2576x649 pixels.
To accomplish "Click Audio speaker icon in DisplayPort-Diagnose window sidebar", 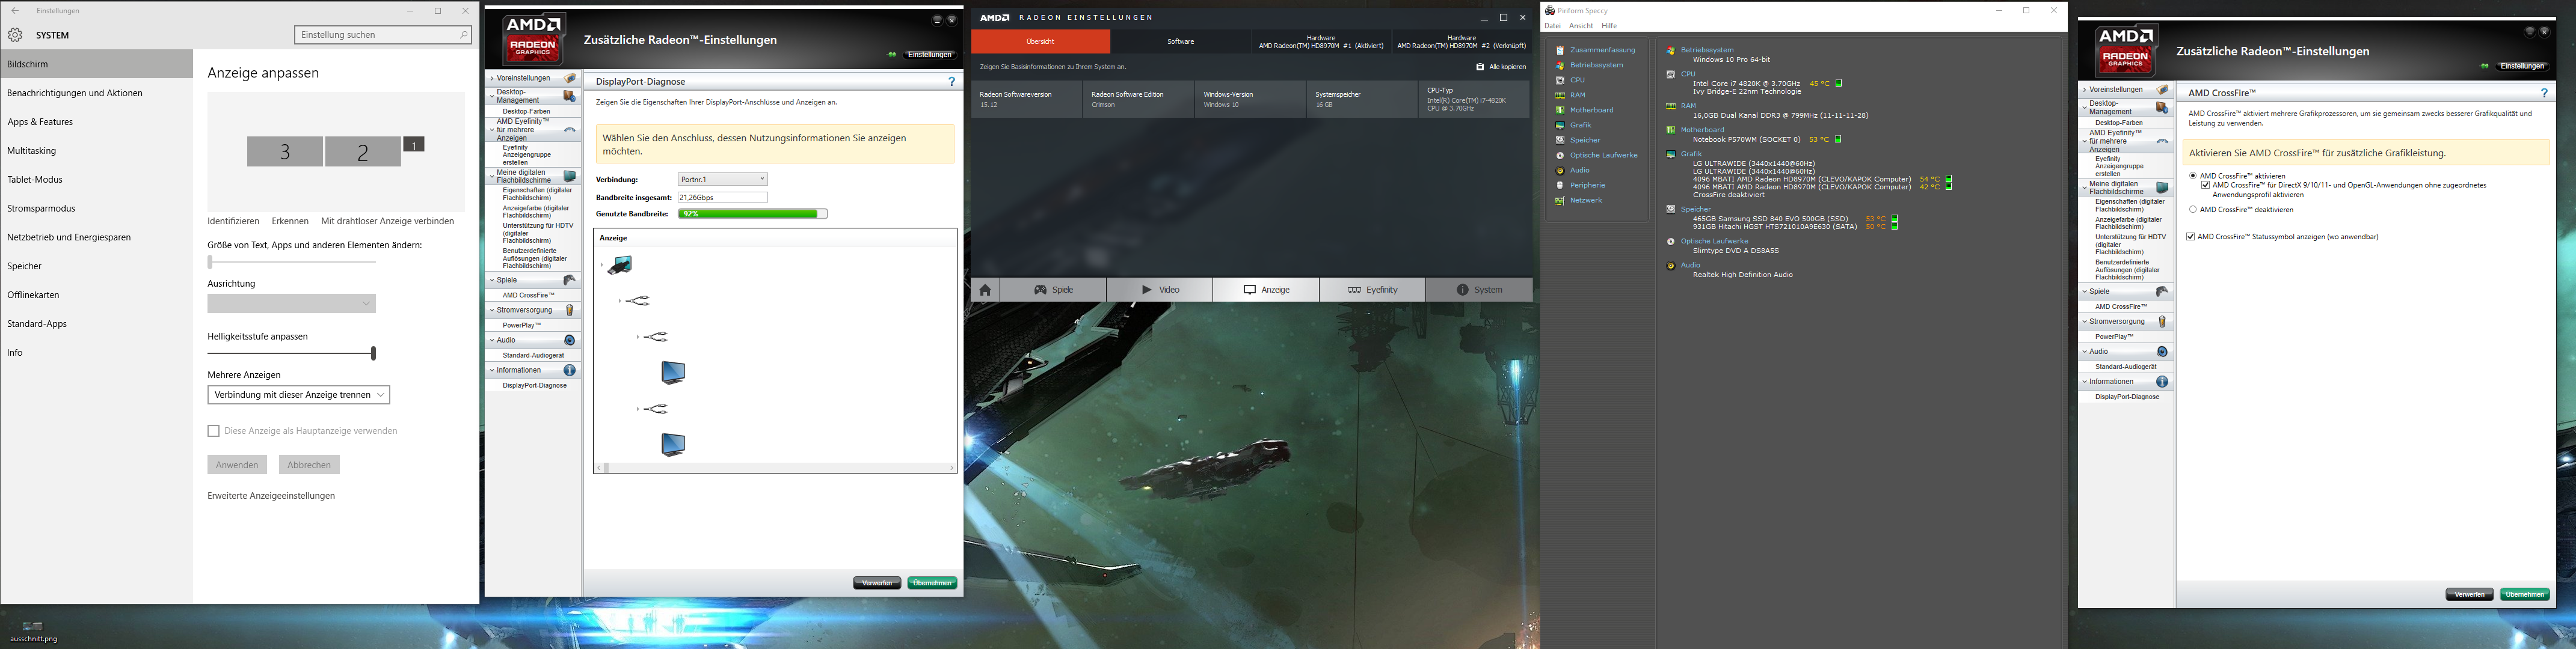I will [x=570, y=341].
